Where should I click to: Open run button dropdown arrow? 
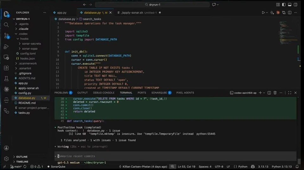267,13
